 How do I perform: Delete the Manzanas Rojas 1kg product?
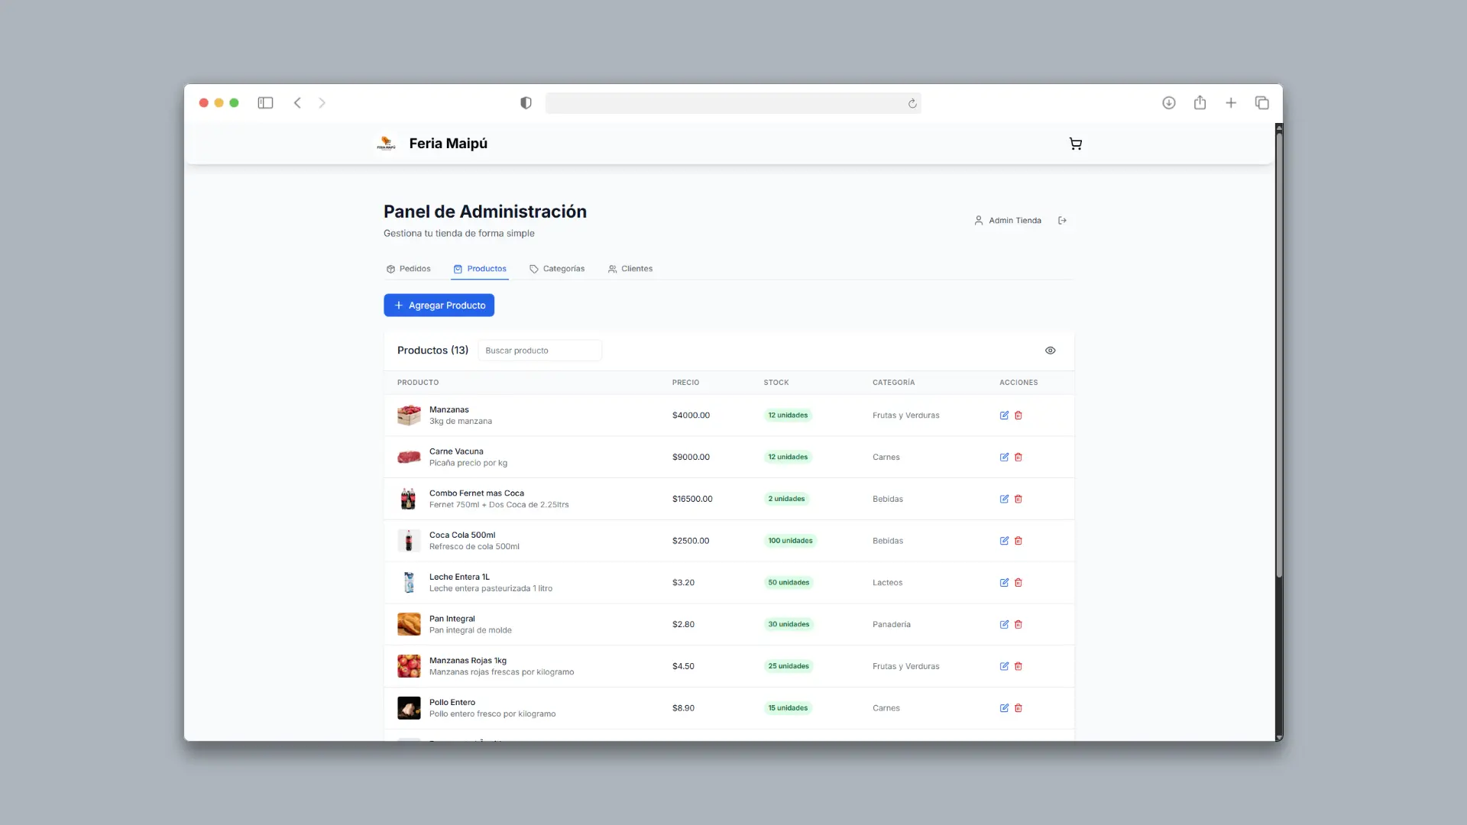(1018, 666)
